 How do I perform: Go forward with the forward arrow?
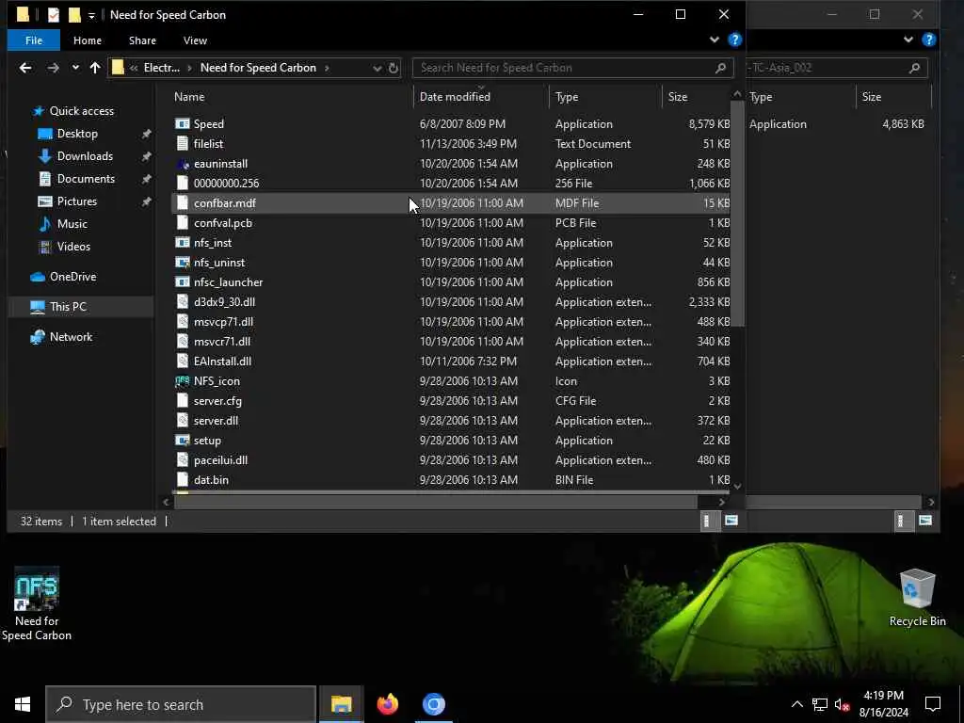coord(54,68)
